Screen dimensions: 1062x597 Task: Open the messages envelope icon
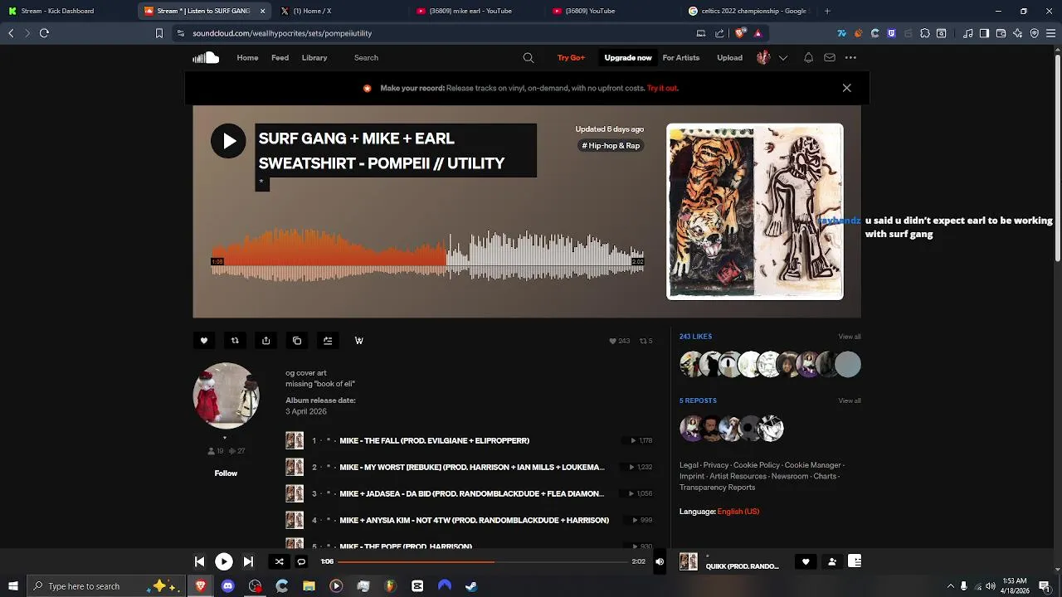click(x=830, y=58)
